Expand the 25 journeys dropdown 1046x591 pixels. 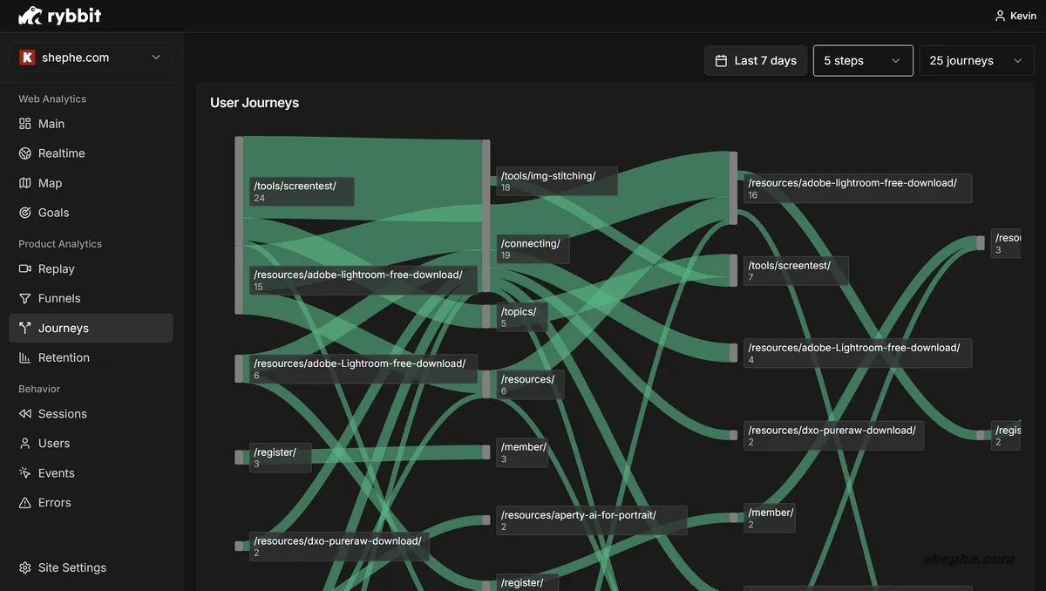tap(975, 61)
